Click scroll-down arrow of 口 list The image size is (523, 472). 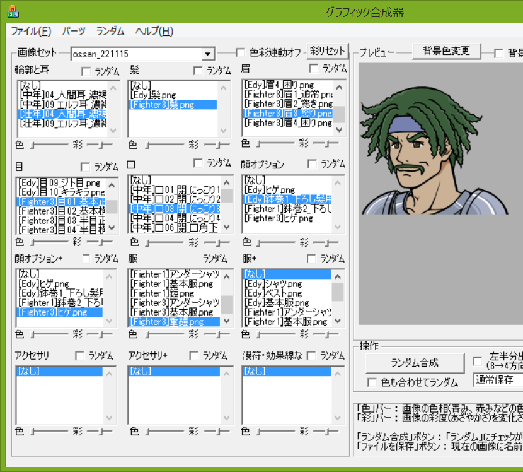[x=227, y=227]
